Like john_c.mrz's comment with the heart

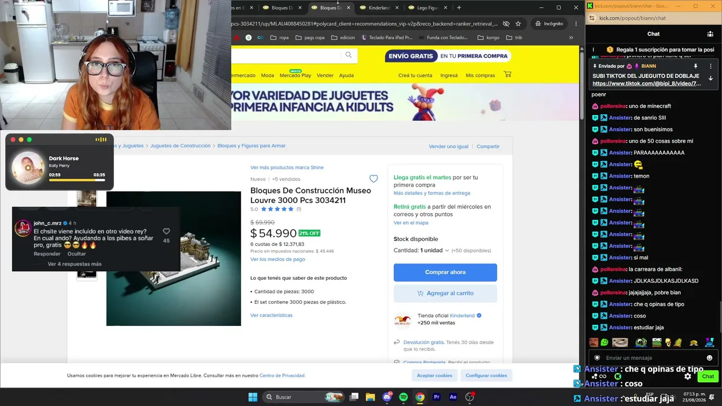(166, 231)
